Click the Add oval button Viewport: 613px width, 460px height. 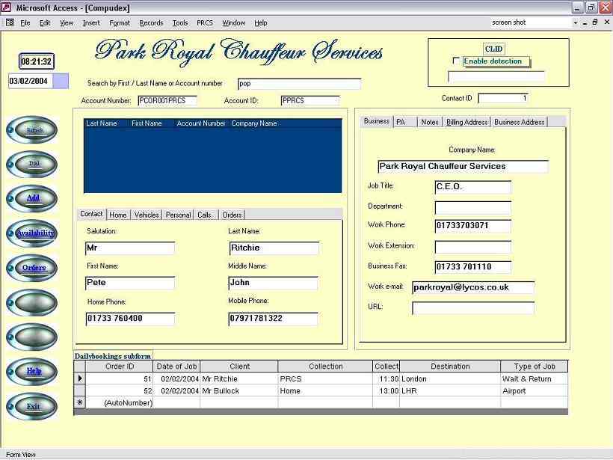click(32, 198)
